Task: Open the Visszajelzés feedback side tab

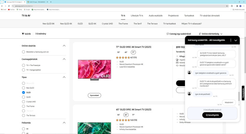Action: click(243, 93)
